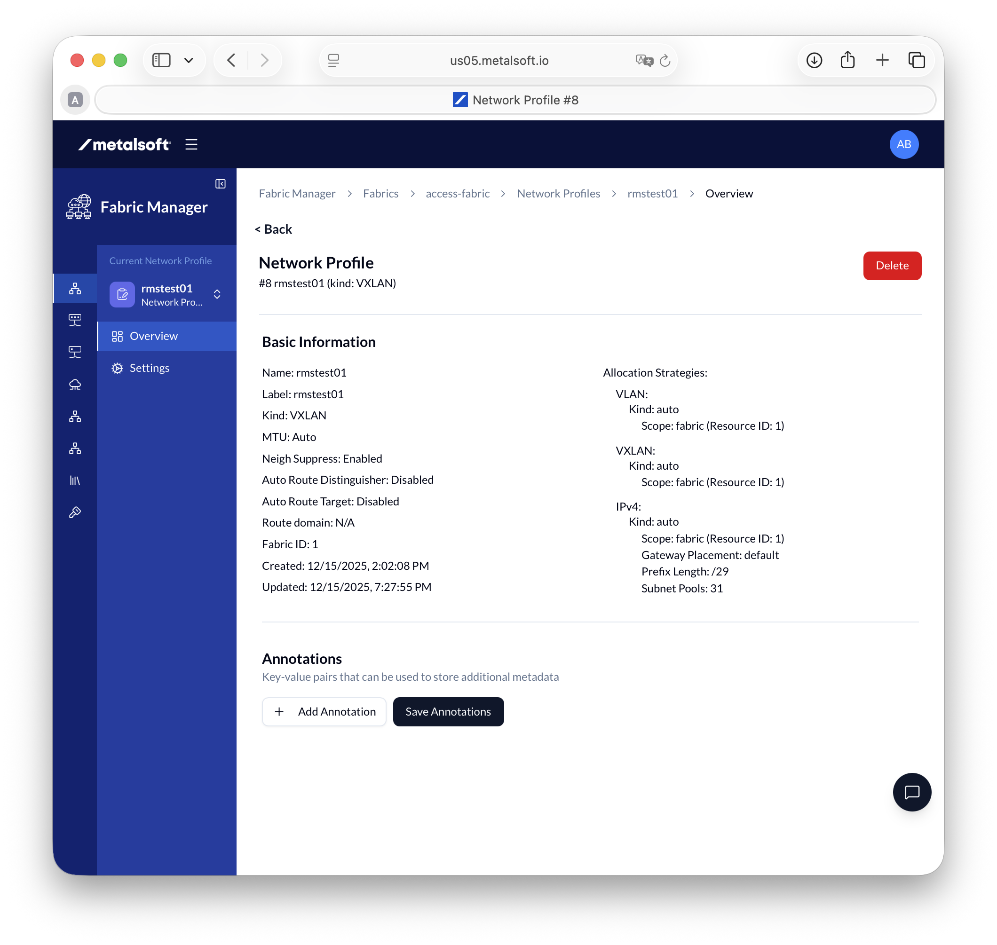Click the Back link

point(273,229)
